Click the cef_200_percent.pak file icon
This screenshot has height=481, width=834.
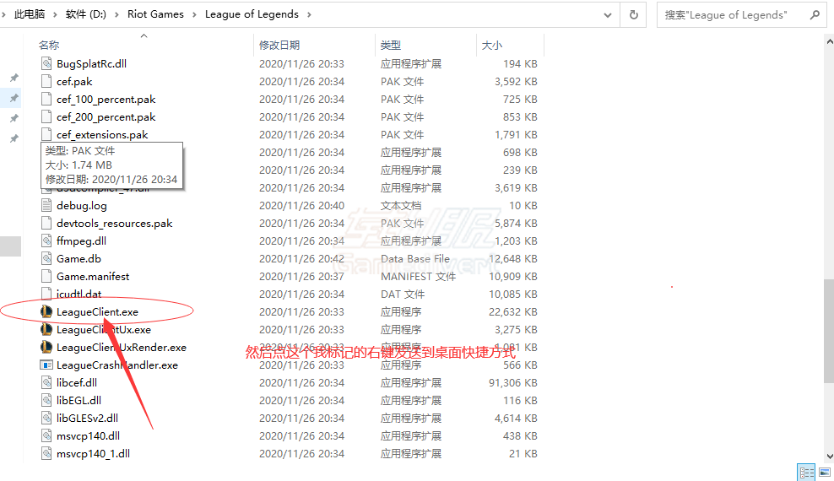click(46, 117)
